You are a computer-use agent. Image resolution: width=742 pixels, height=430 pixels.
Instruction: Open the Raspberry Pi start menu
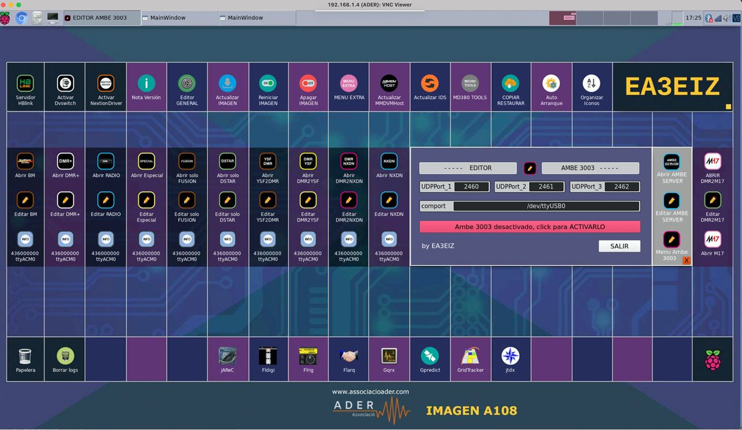click(x=5, y=18)
